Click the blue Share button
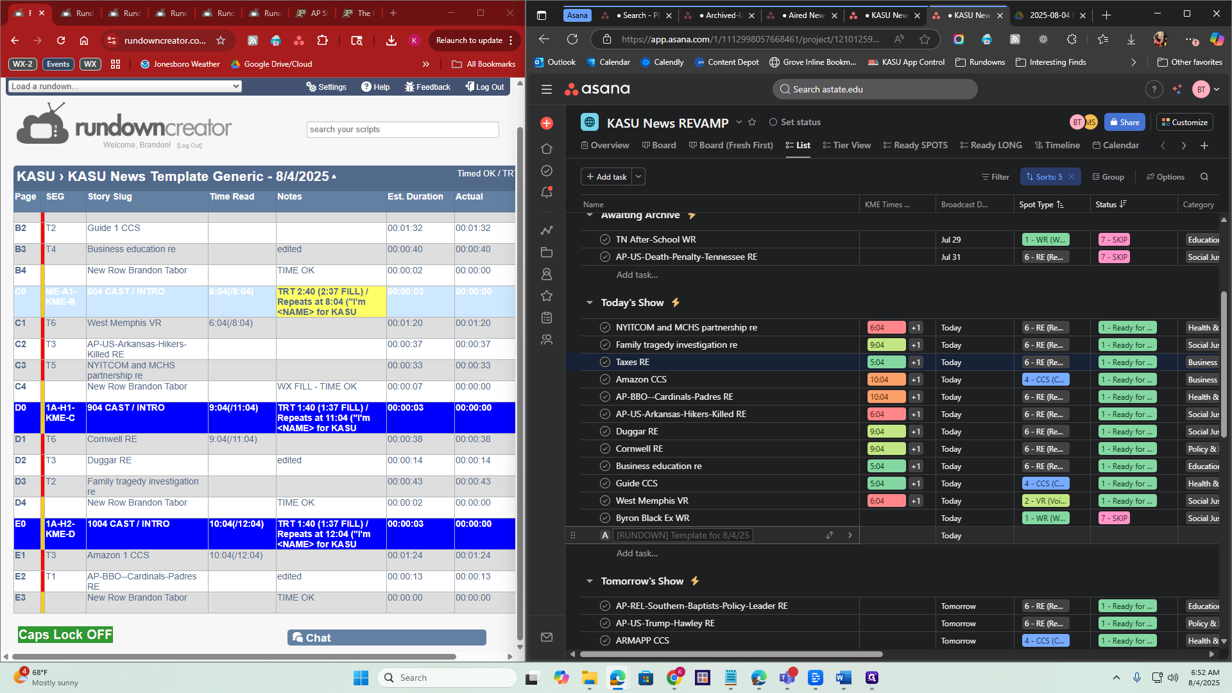 point(1125,123)
